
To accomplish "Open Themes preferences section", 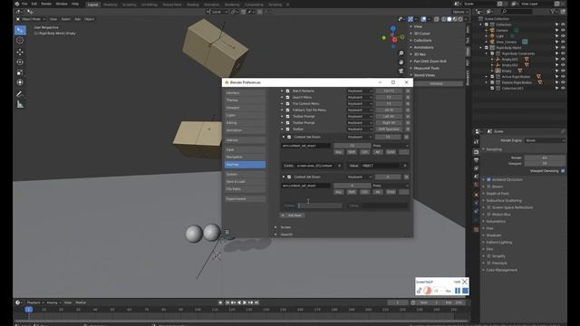I will pyautogui.click(x=245, y=101).
